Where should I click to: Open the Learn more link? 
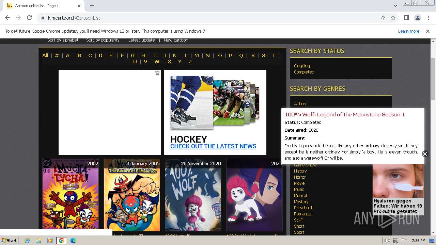[409, 31]
